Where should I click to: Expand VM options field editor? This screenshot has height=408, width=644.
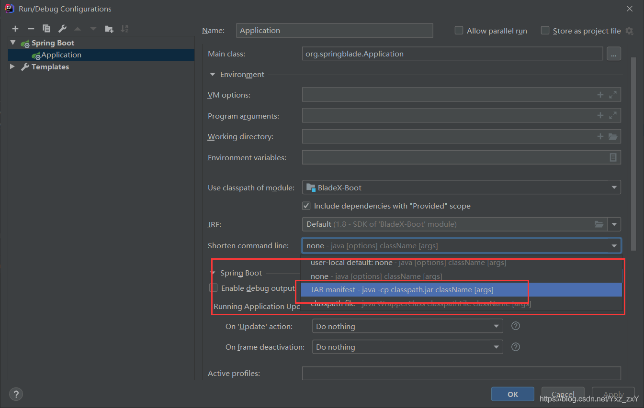coord(613,95)
